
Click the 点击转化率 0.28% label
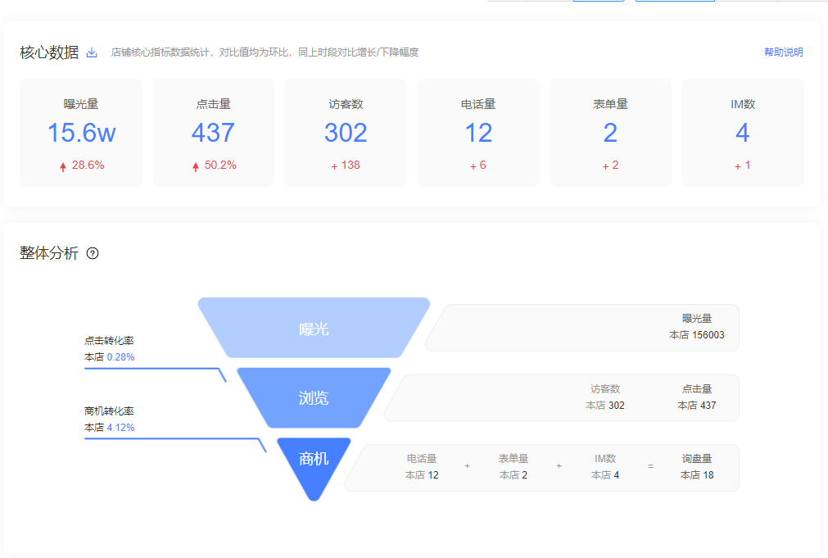pyautogui.click(x=109, y=349)
